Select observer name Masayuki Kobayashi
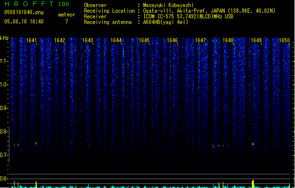The width and height of the screenshot is (295, 188). pos(168,5)
